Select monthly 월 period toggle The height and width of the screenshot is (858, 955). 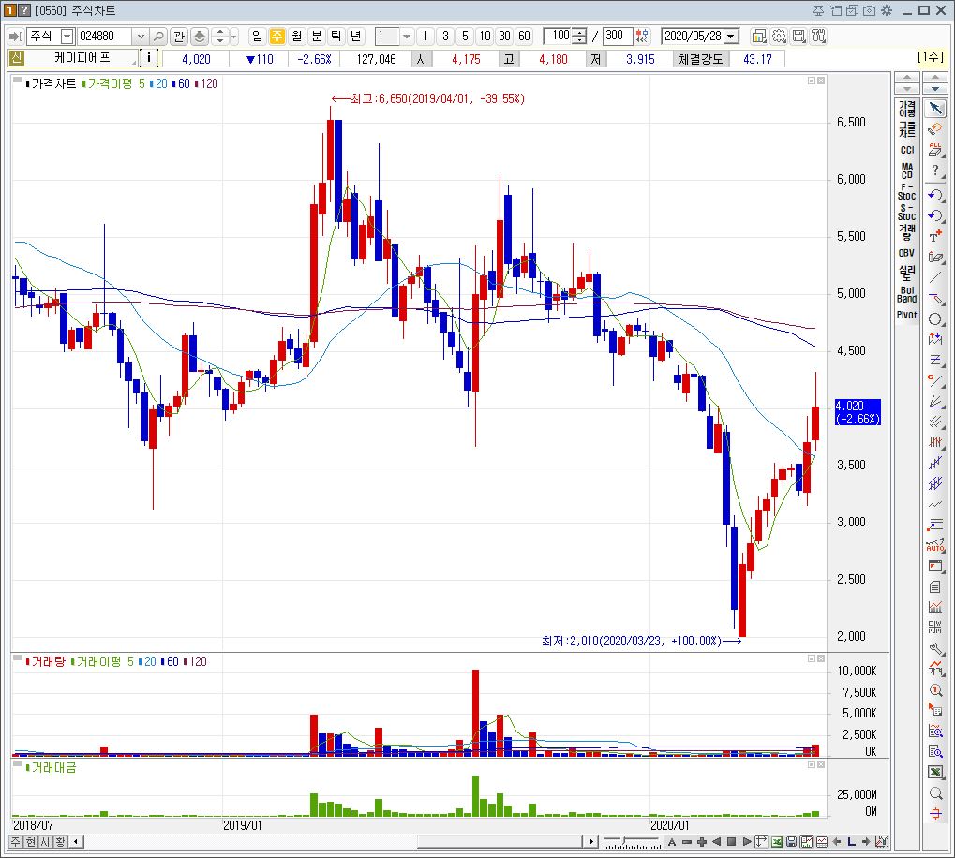click(296, 37)
